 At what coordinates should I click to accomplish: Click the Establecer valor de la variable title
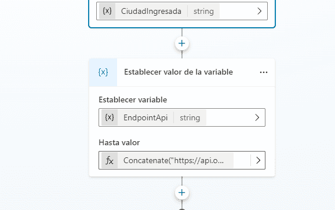[179, 72]
